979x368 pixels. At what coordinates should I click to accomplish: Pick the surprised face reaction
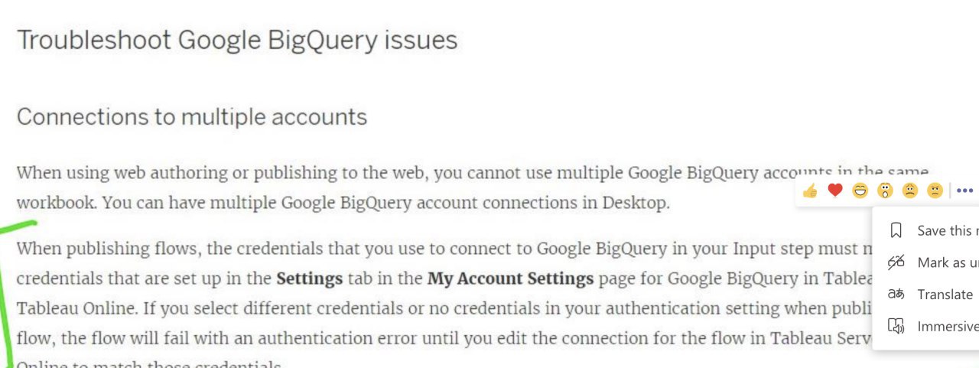click(885, 191)
